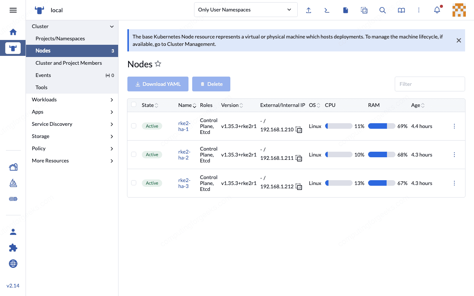Copy kubeconfig to clipboard

364,10
